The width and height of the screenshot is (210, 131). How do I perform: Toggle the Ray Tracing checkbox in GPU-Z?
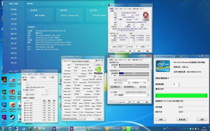(x=79, y=115)
